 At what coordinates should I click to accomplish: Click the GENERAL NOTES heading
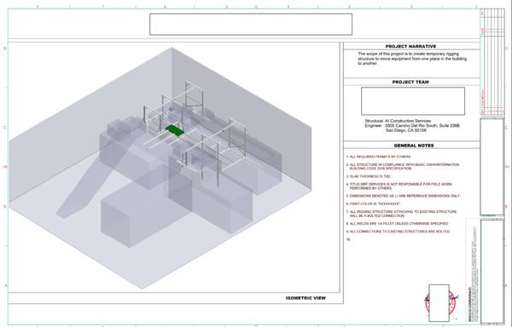(x=414, y=146)
